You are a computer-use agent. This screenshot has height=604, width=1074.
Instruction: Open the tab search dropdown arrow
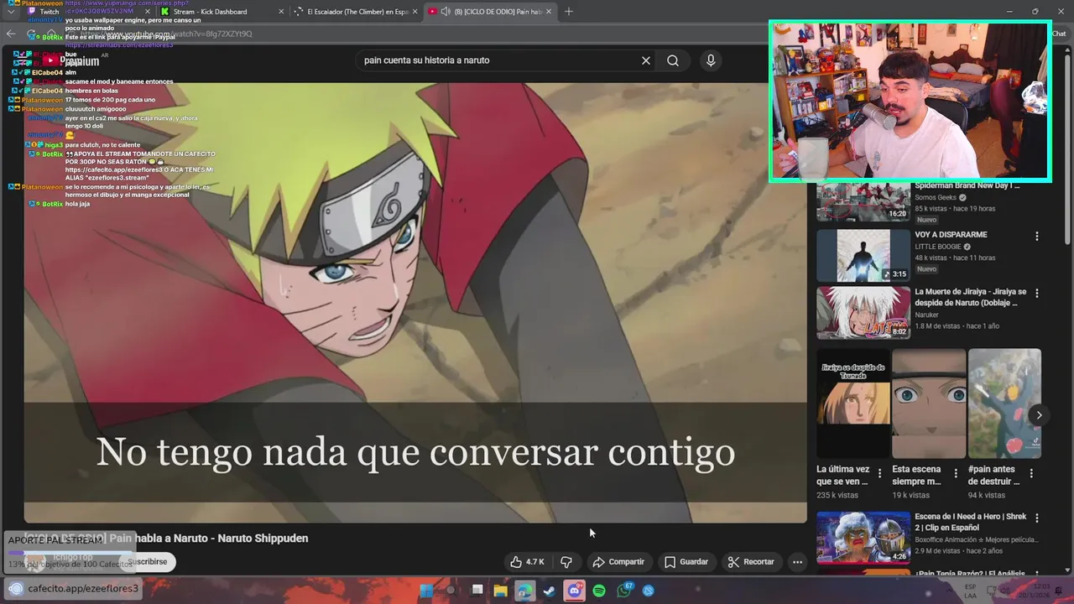tap(10, 12)
